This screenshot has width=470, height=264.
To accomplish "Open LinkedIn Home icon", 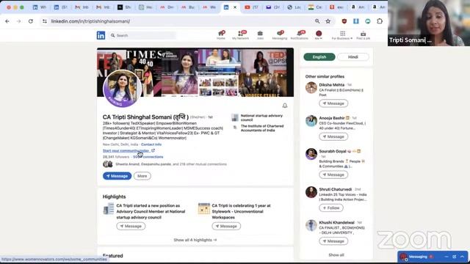I will (x=221, y=34).
